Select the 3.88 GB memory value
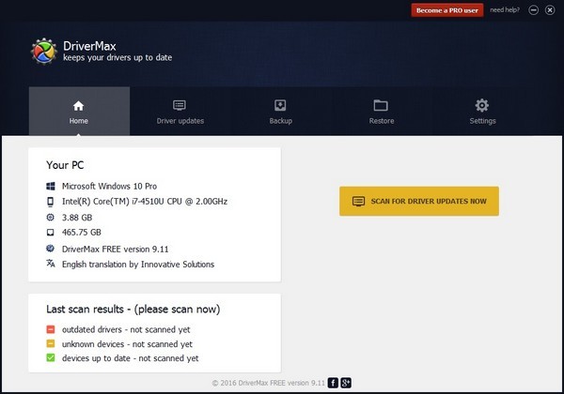Viewport: 564px width, 394px height. coord(77,218)
